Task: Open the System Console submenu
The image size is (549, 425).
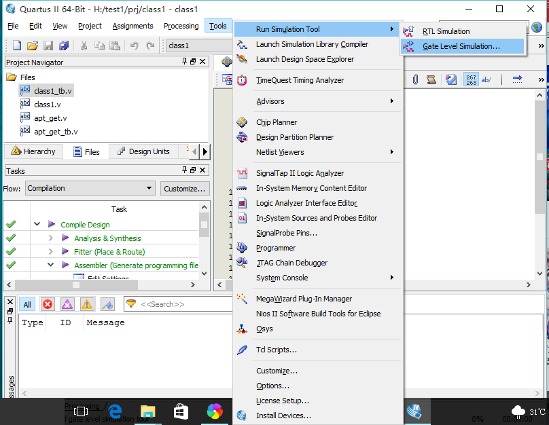Action: click(x=318, y=278)
